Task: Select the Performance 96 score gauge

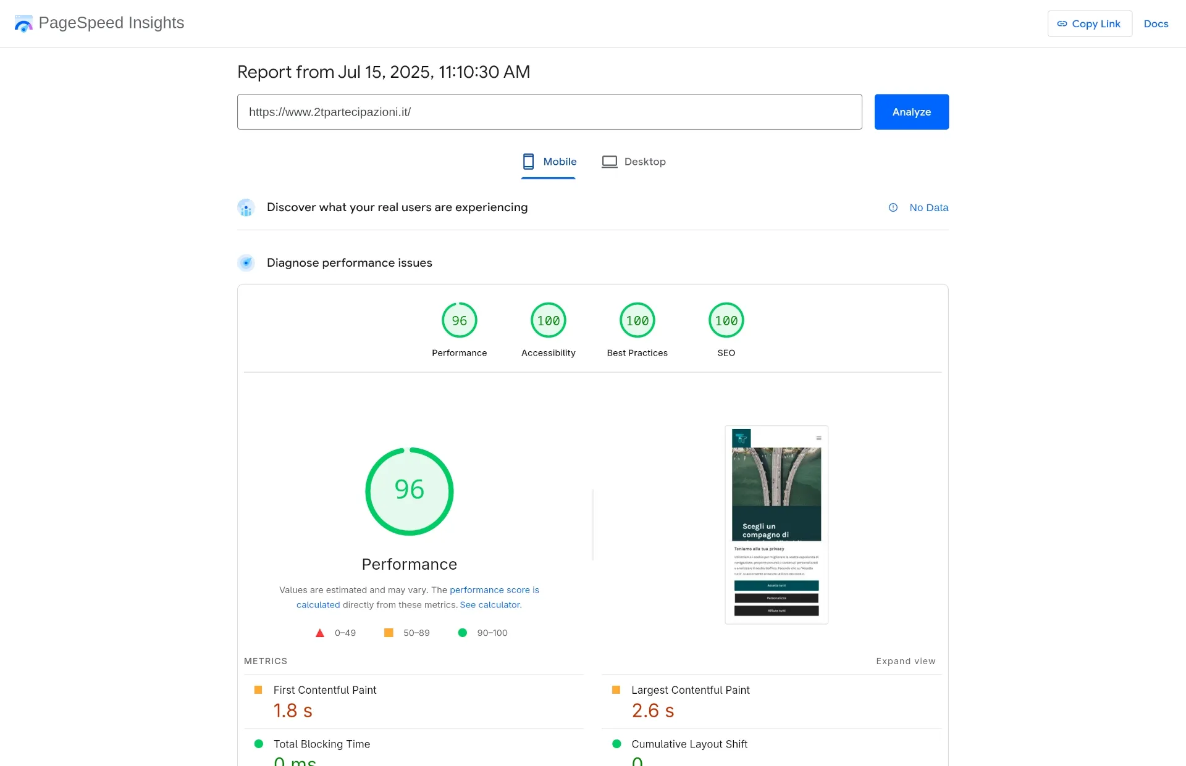Action: pos(459,320)
